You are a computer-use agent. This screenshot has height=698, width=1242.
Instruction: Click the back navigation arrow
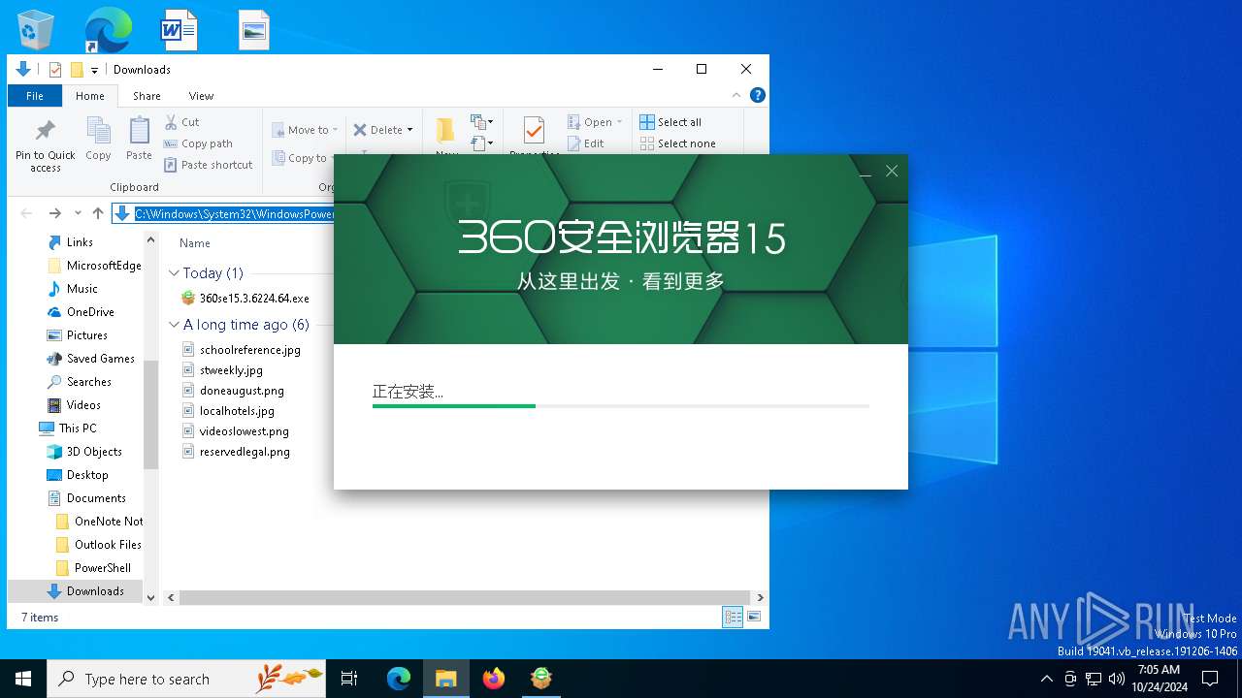[26, 213]
